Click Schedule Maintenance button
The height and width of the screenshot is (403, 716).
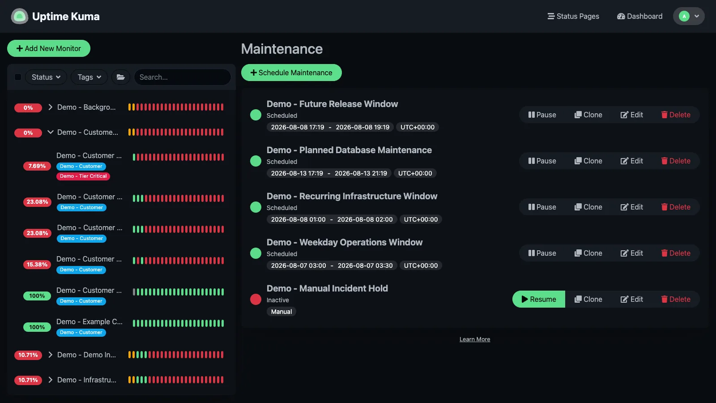click(291, 73)
